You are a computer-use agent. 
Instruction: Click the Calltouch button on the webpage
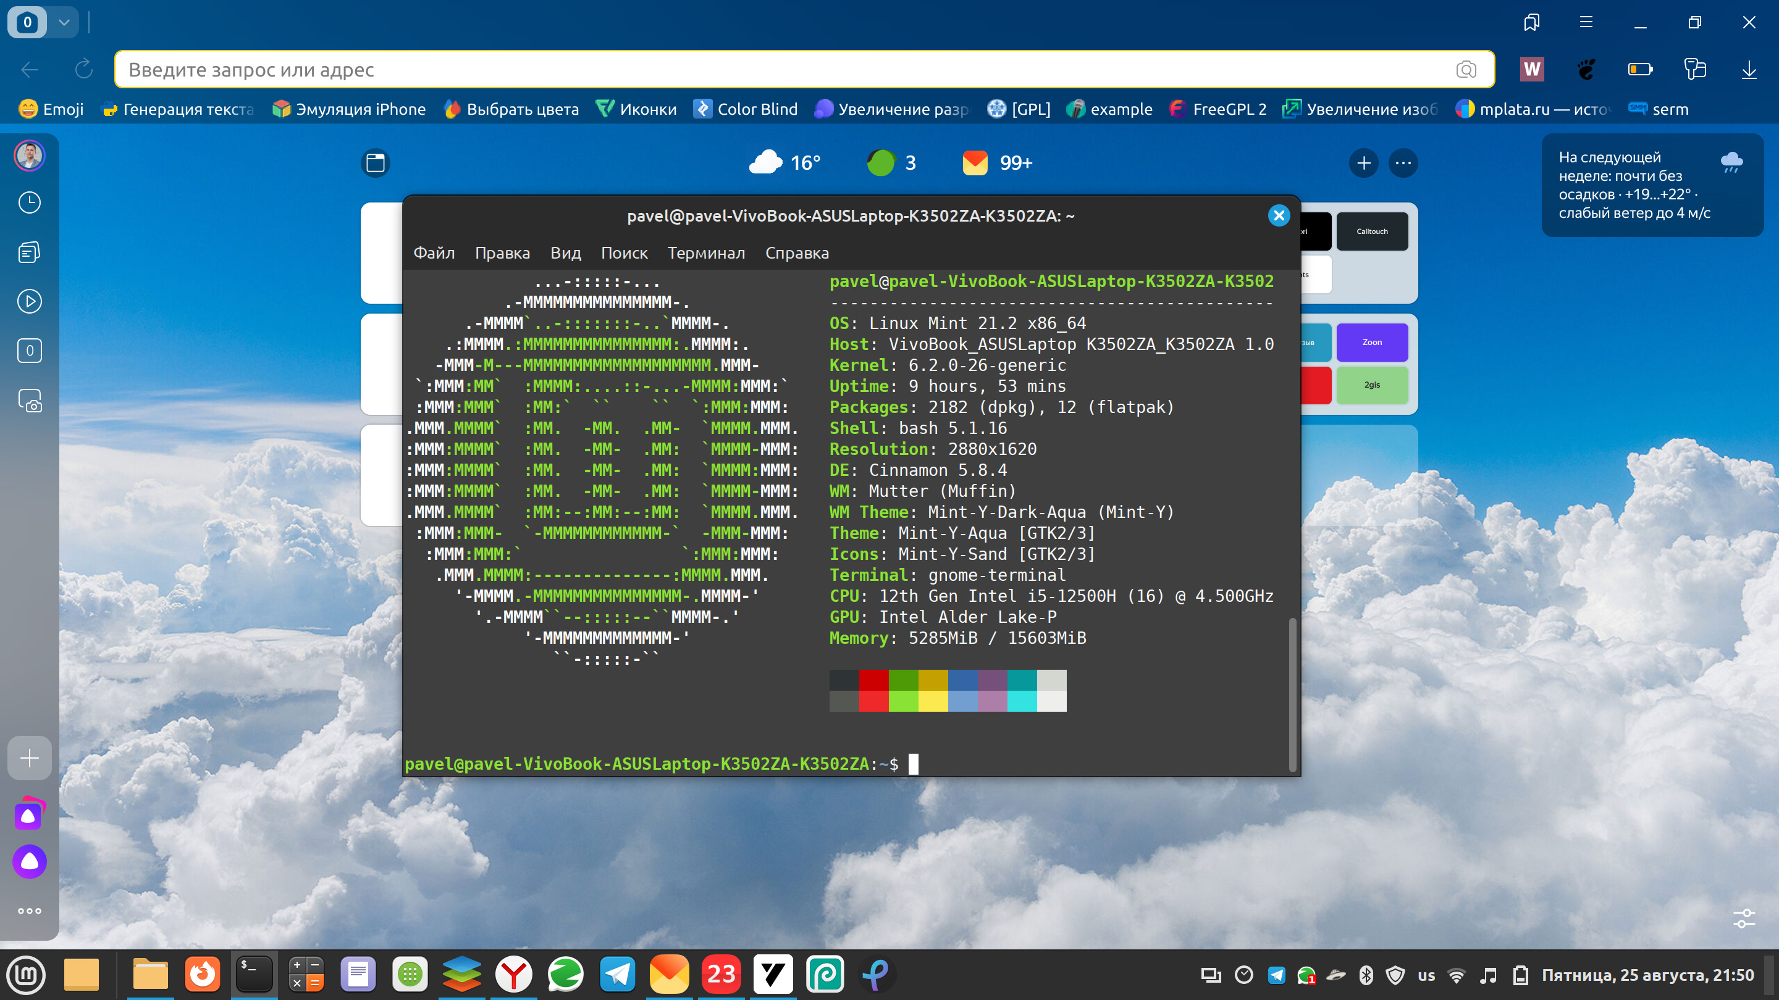(1371, 231)
